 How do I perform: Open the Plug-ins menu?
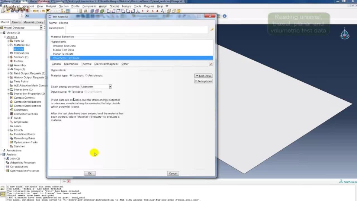[x=149, y=6]
